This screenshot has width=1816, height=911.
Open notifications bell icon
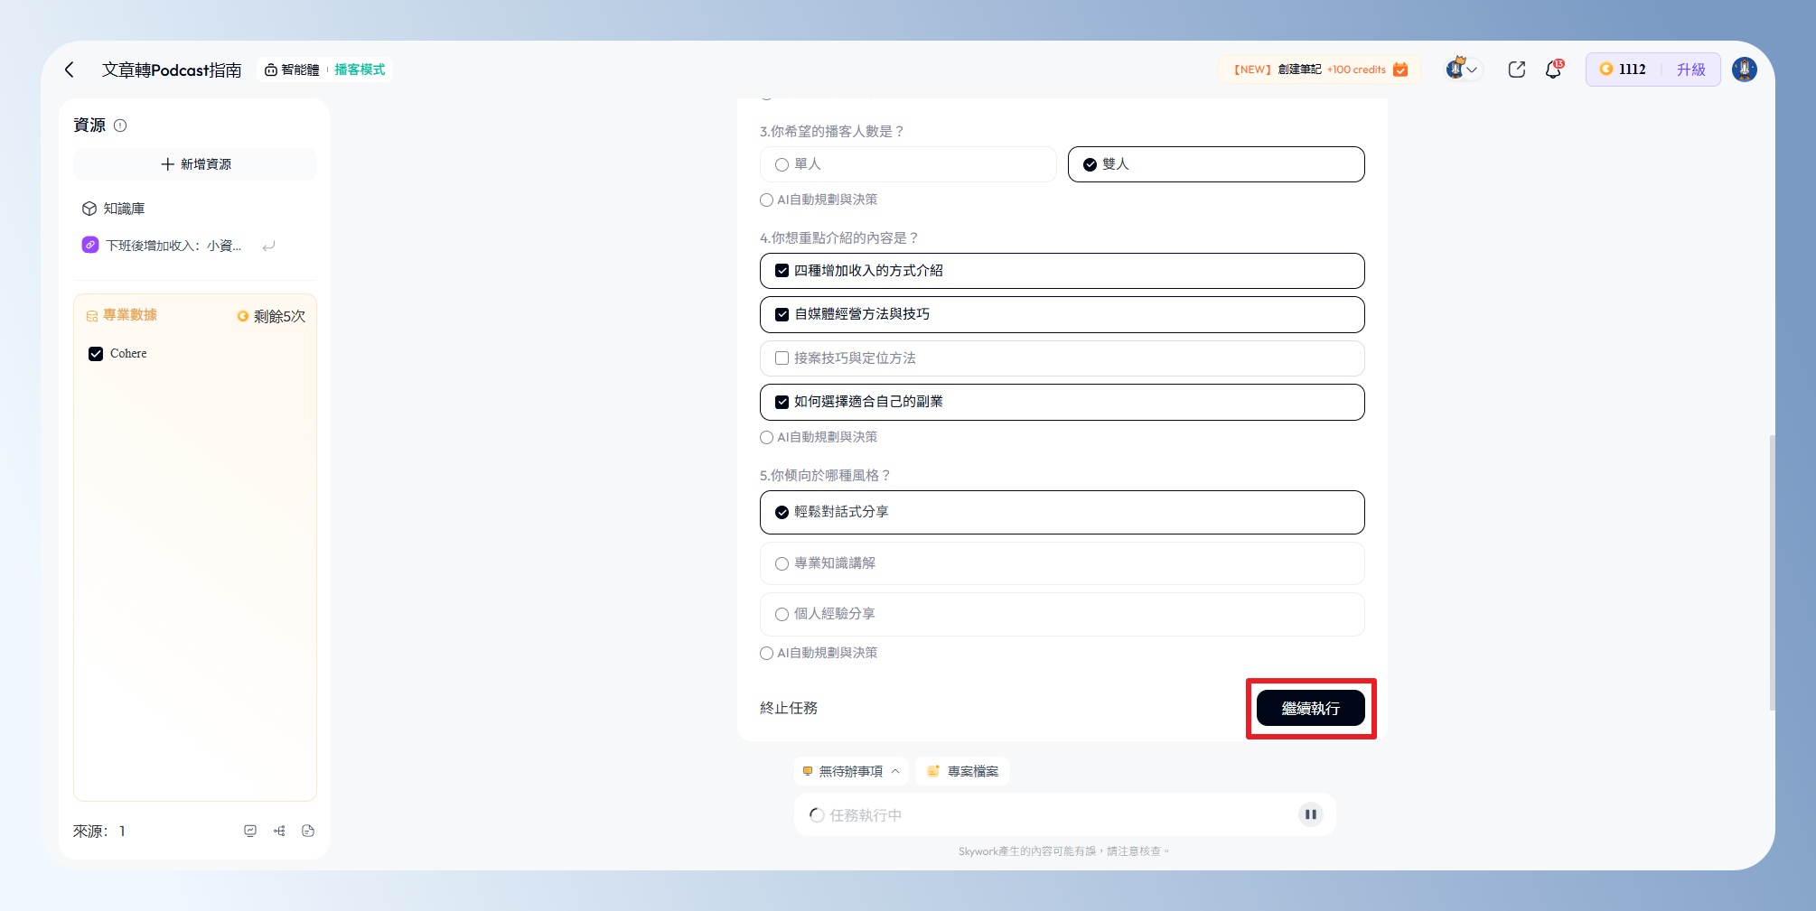[1553, 70]
